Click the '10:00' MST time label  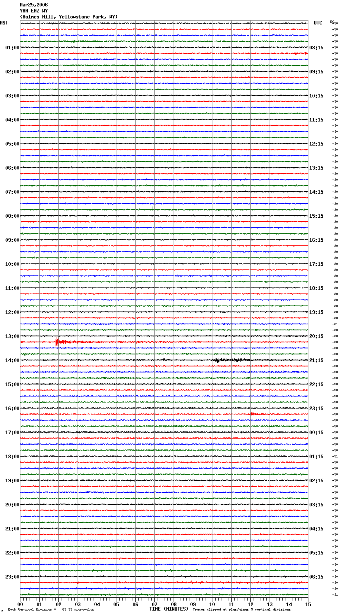pos(12,264)
